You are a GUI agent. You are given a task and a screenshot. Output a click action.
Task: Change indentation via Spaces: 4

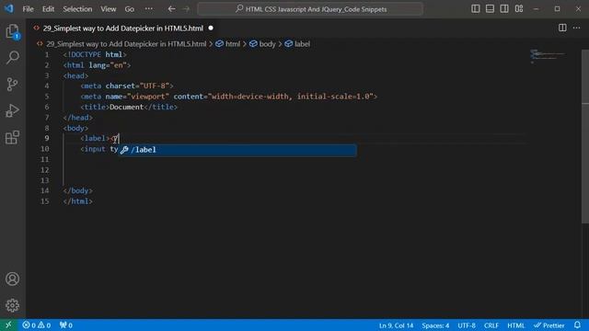pyautogui.click(x=435, y=325)
